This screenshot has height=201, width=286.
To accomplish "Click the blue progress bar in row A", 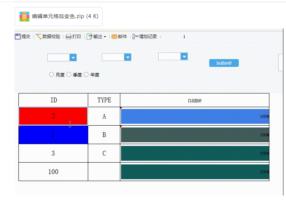I will click(x=195, y=116).
